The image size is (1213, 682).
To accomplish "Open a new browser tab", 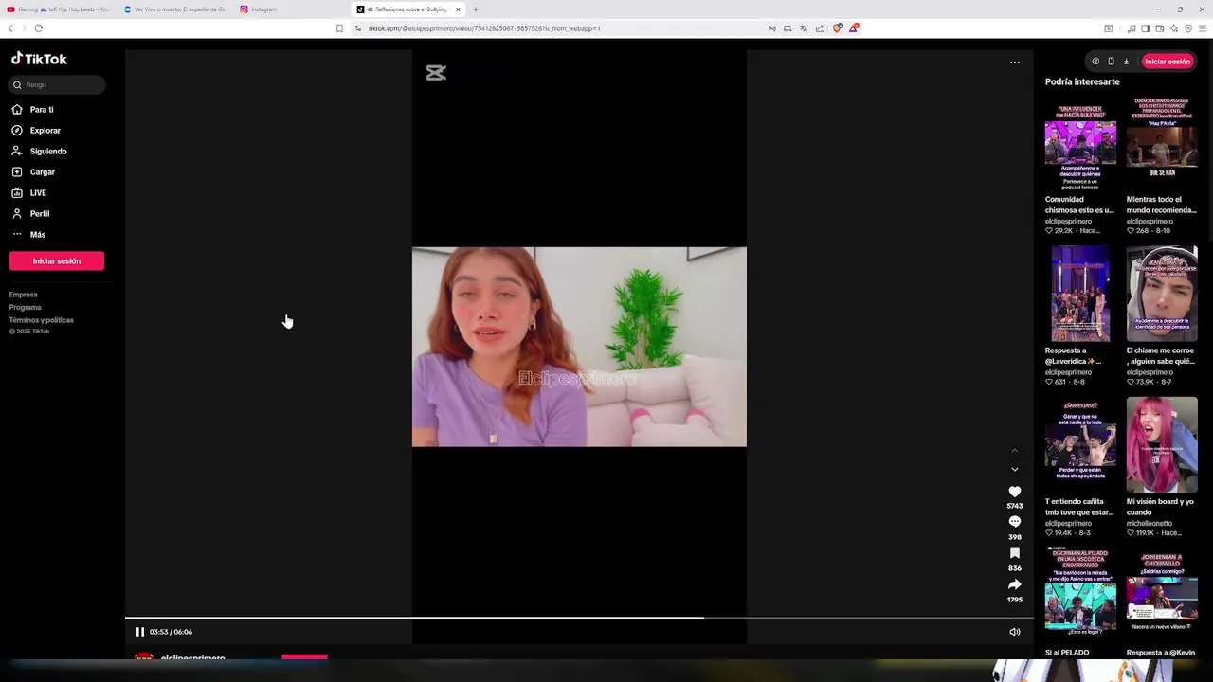I will (476, 9).
